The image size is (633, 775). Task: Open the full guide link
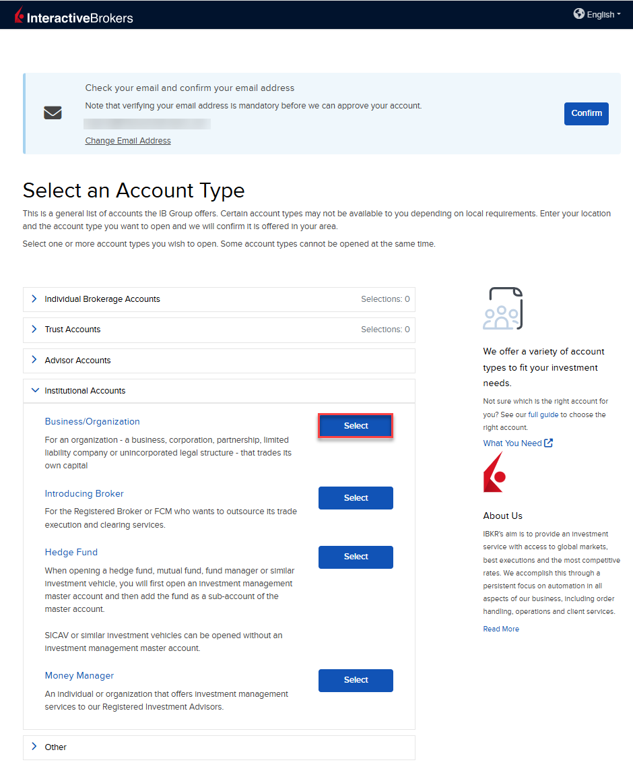pyautogui.click(x=543, y=415)
